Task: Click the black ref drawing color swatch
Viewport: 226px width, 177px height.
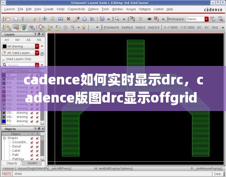Action: [x=5, y=46]
